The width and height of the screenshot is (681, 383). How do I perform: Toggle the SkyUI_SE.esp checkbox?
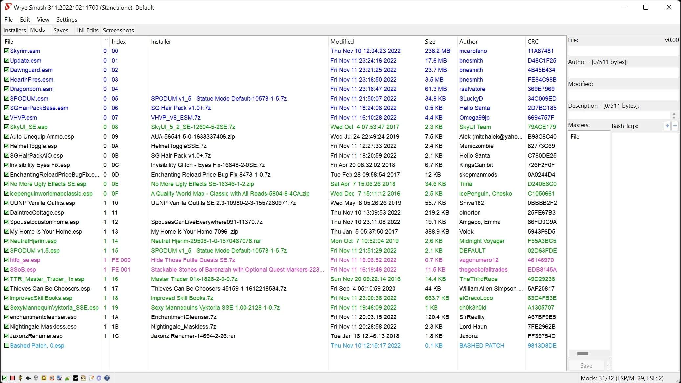[x=7, y=127]
